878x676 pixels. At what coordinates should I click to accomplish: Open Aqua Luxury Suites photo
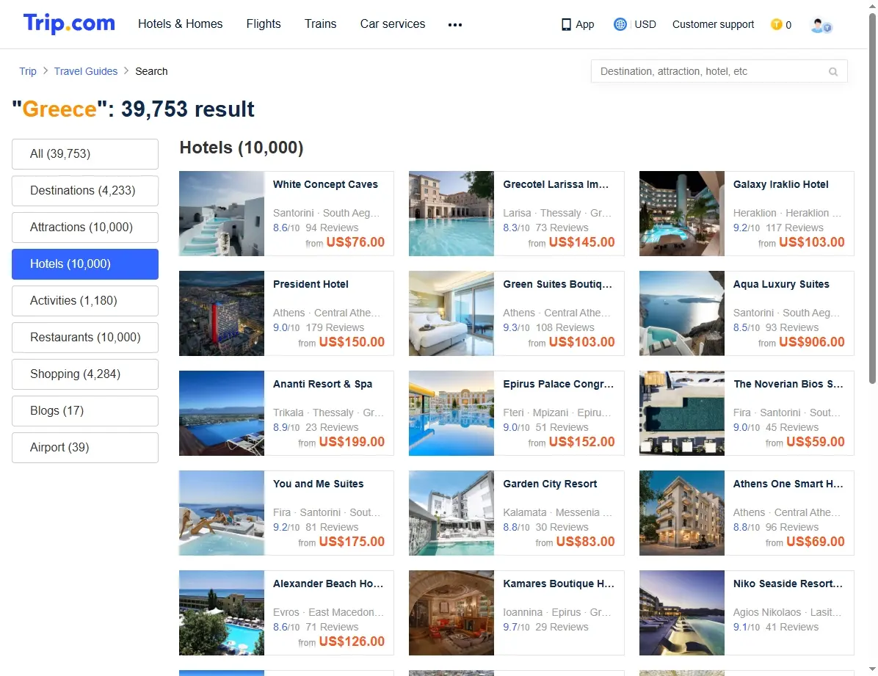point(681,313)
